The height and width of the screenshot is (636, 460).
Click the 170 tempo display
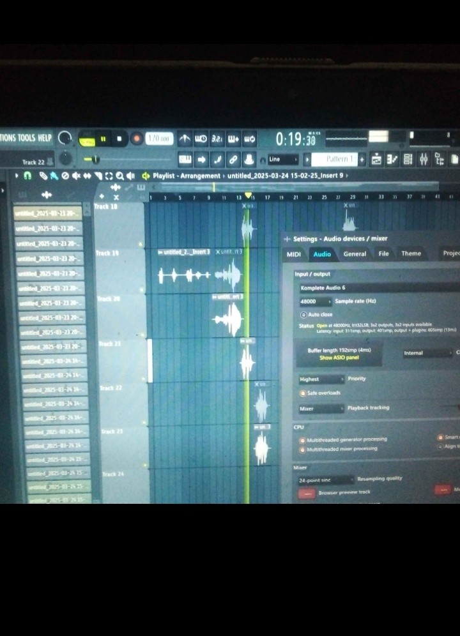[x=158, y=139]
